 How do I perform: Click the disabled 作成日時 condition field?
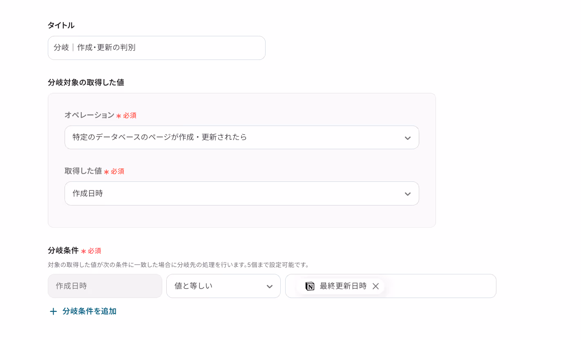pos(105,286)
